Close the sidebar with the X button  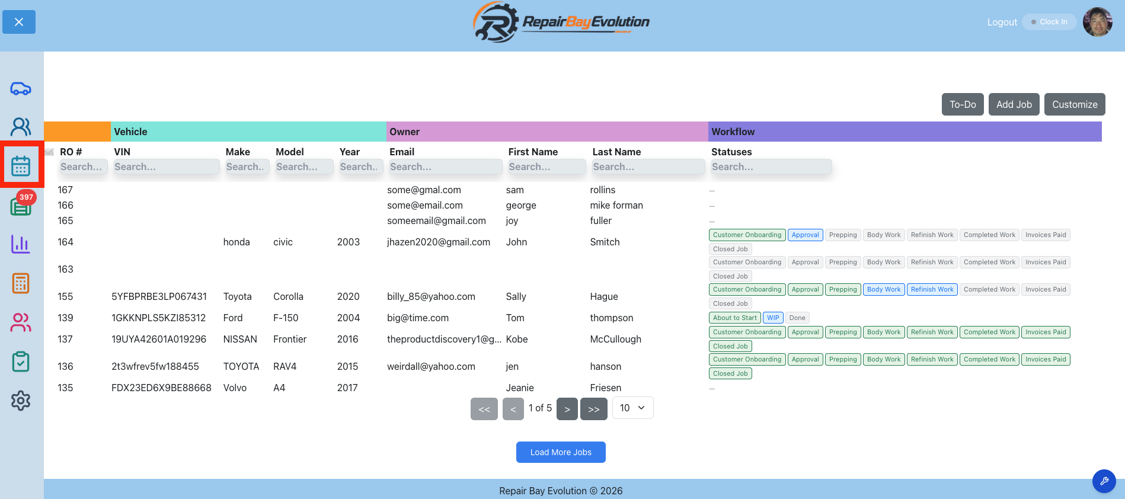(x=19, y=22)
